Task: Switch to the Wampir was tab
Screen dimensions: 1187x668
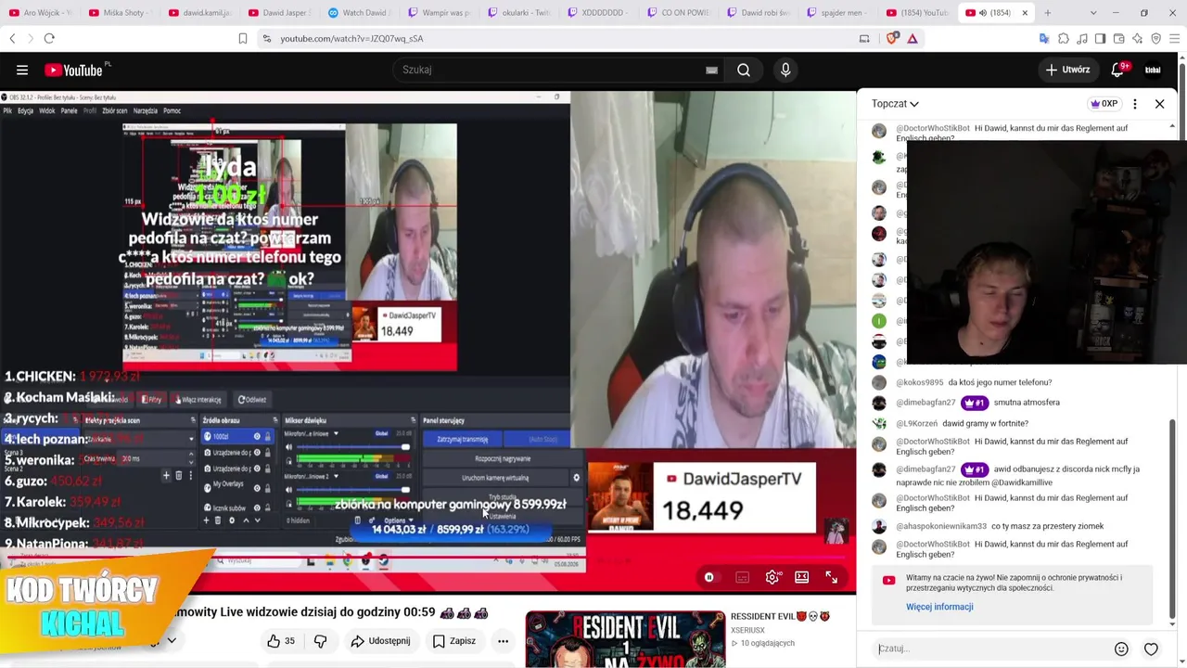Action: click(x=440, y=13)
